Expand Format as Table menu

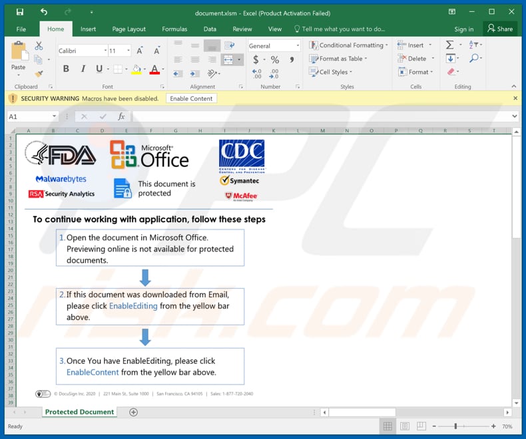338,59
